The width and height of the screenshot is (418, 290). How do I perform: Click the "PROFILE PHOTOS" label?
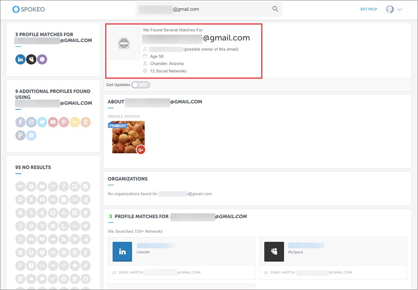click(x=124, y=116)
